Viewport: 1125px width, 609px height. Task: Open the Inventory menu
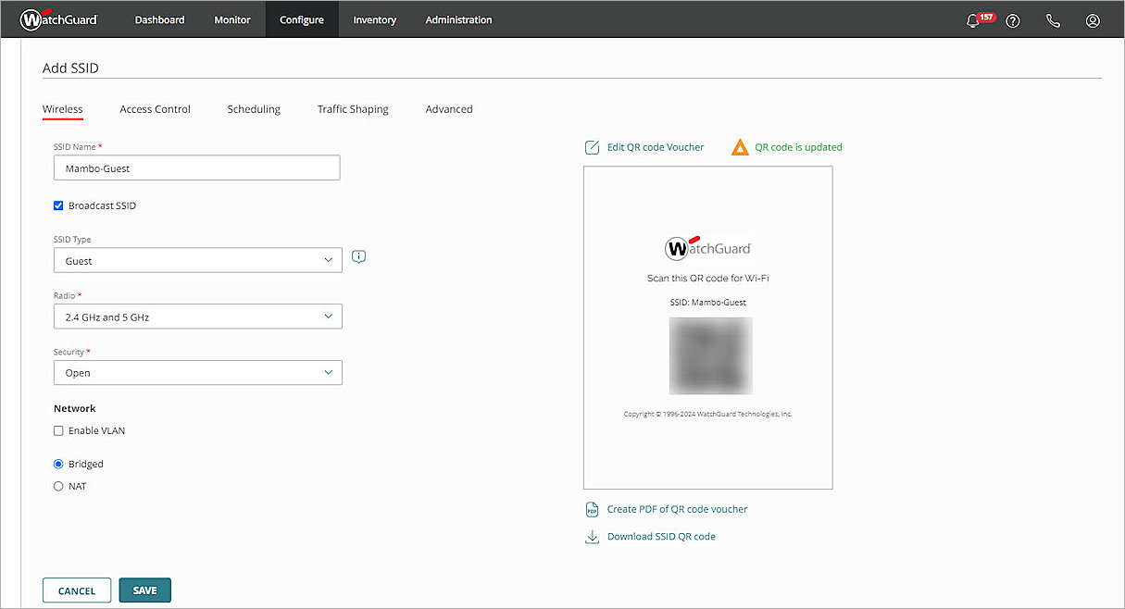click(374, 19)
